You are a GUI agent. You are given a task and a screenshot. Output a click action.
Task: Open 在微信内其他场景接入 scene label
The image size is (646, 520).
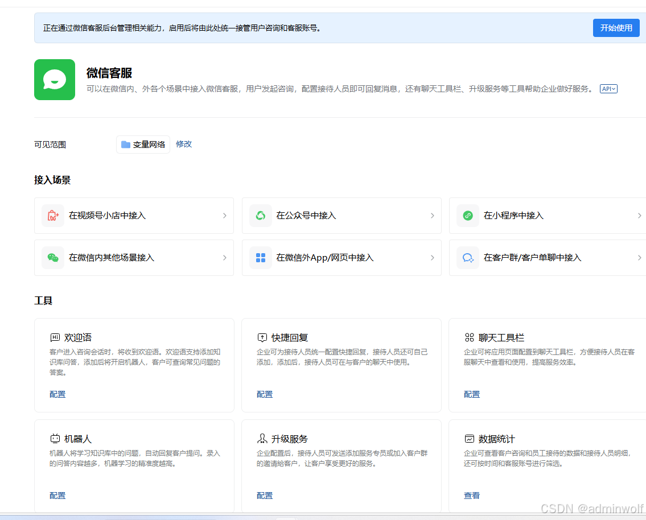pyautogui.click(x=111, y=258)
